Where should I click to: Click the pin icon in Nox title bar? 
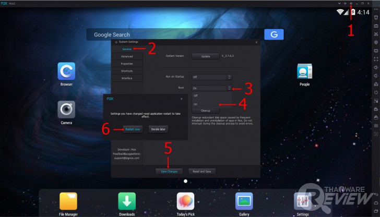[345, 3]
